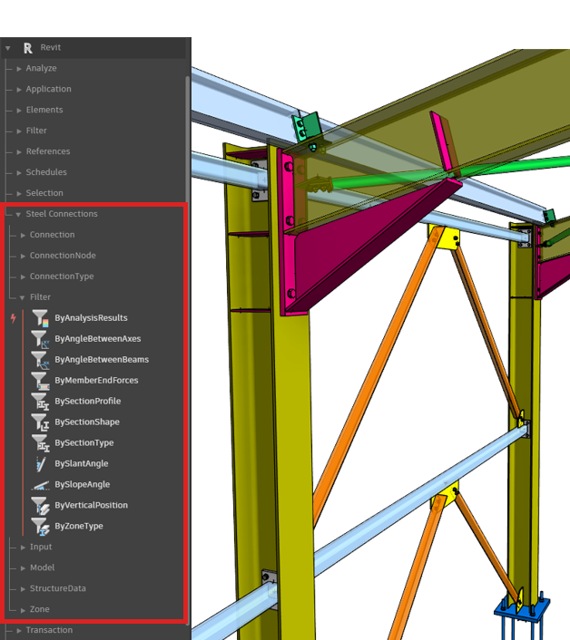Expand the Elements category
The image size is (570, 640).
[x=19, y=111]
